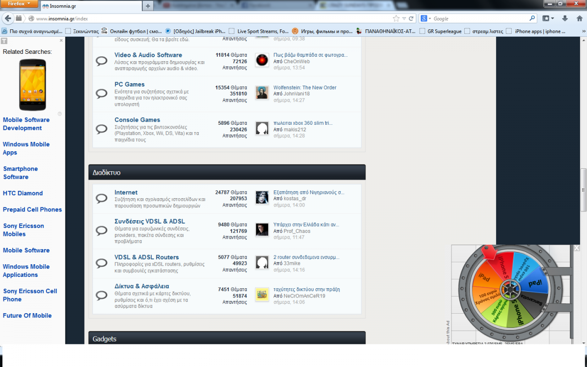The width and height of the screenshot is (587, 367).
Task: Go back using the browser back arrow
Action: tap(8, 19)
